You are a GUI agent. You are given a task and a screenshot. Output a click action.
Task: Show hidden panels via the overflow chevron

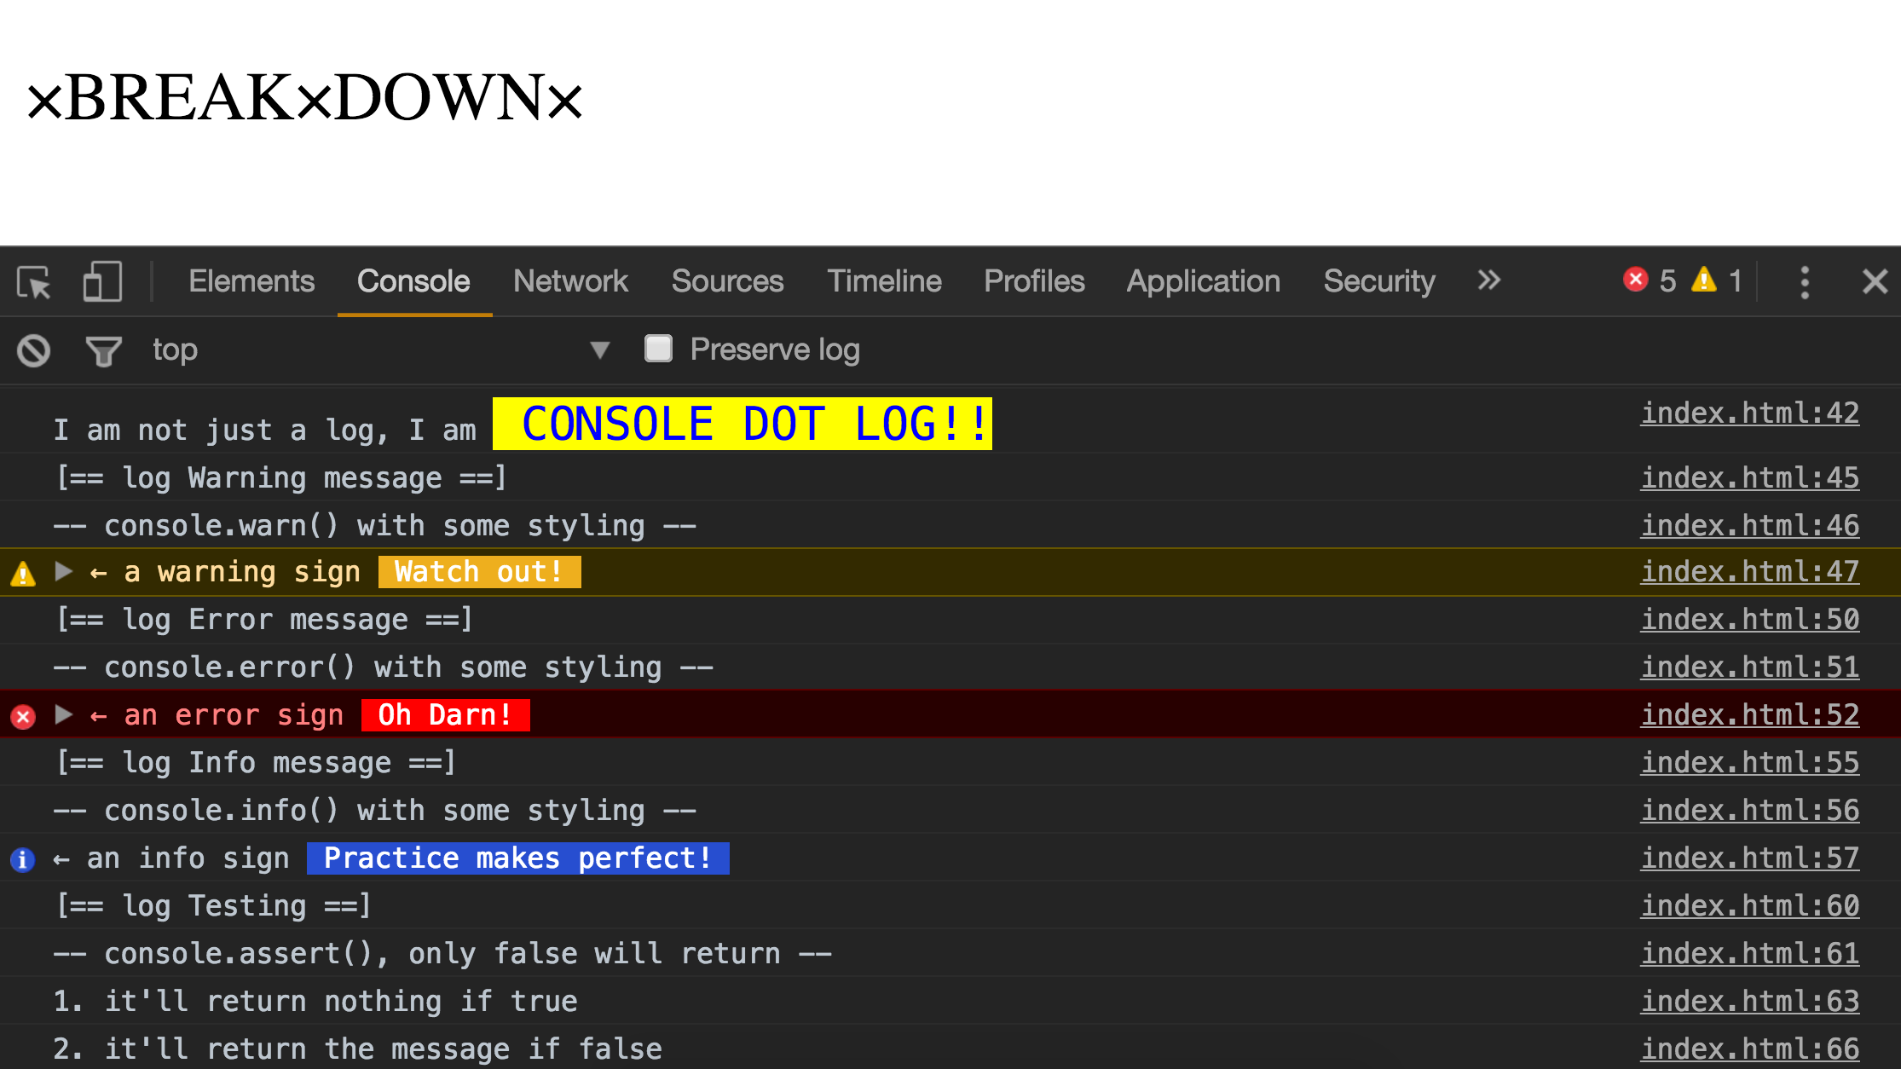coord(1488,280)
